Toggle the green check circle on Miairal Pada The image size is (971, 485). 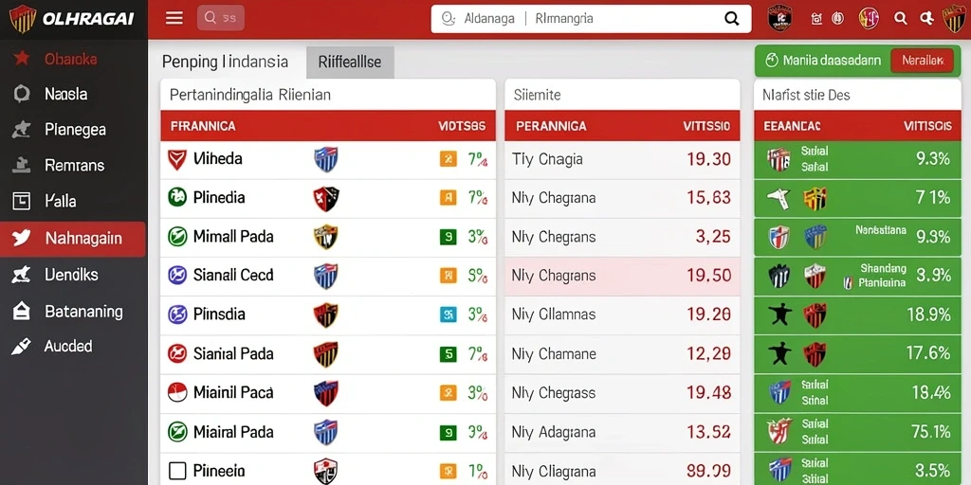(177, 431)
